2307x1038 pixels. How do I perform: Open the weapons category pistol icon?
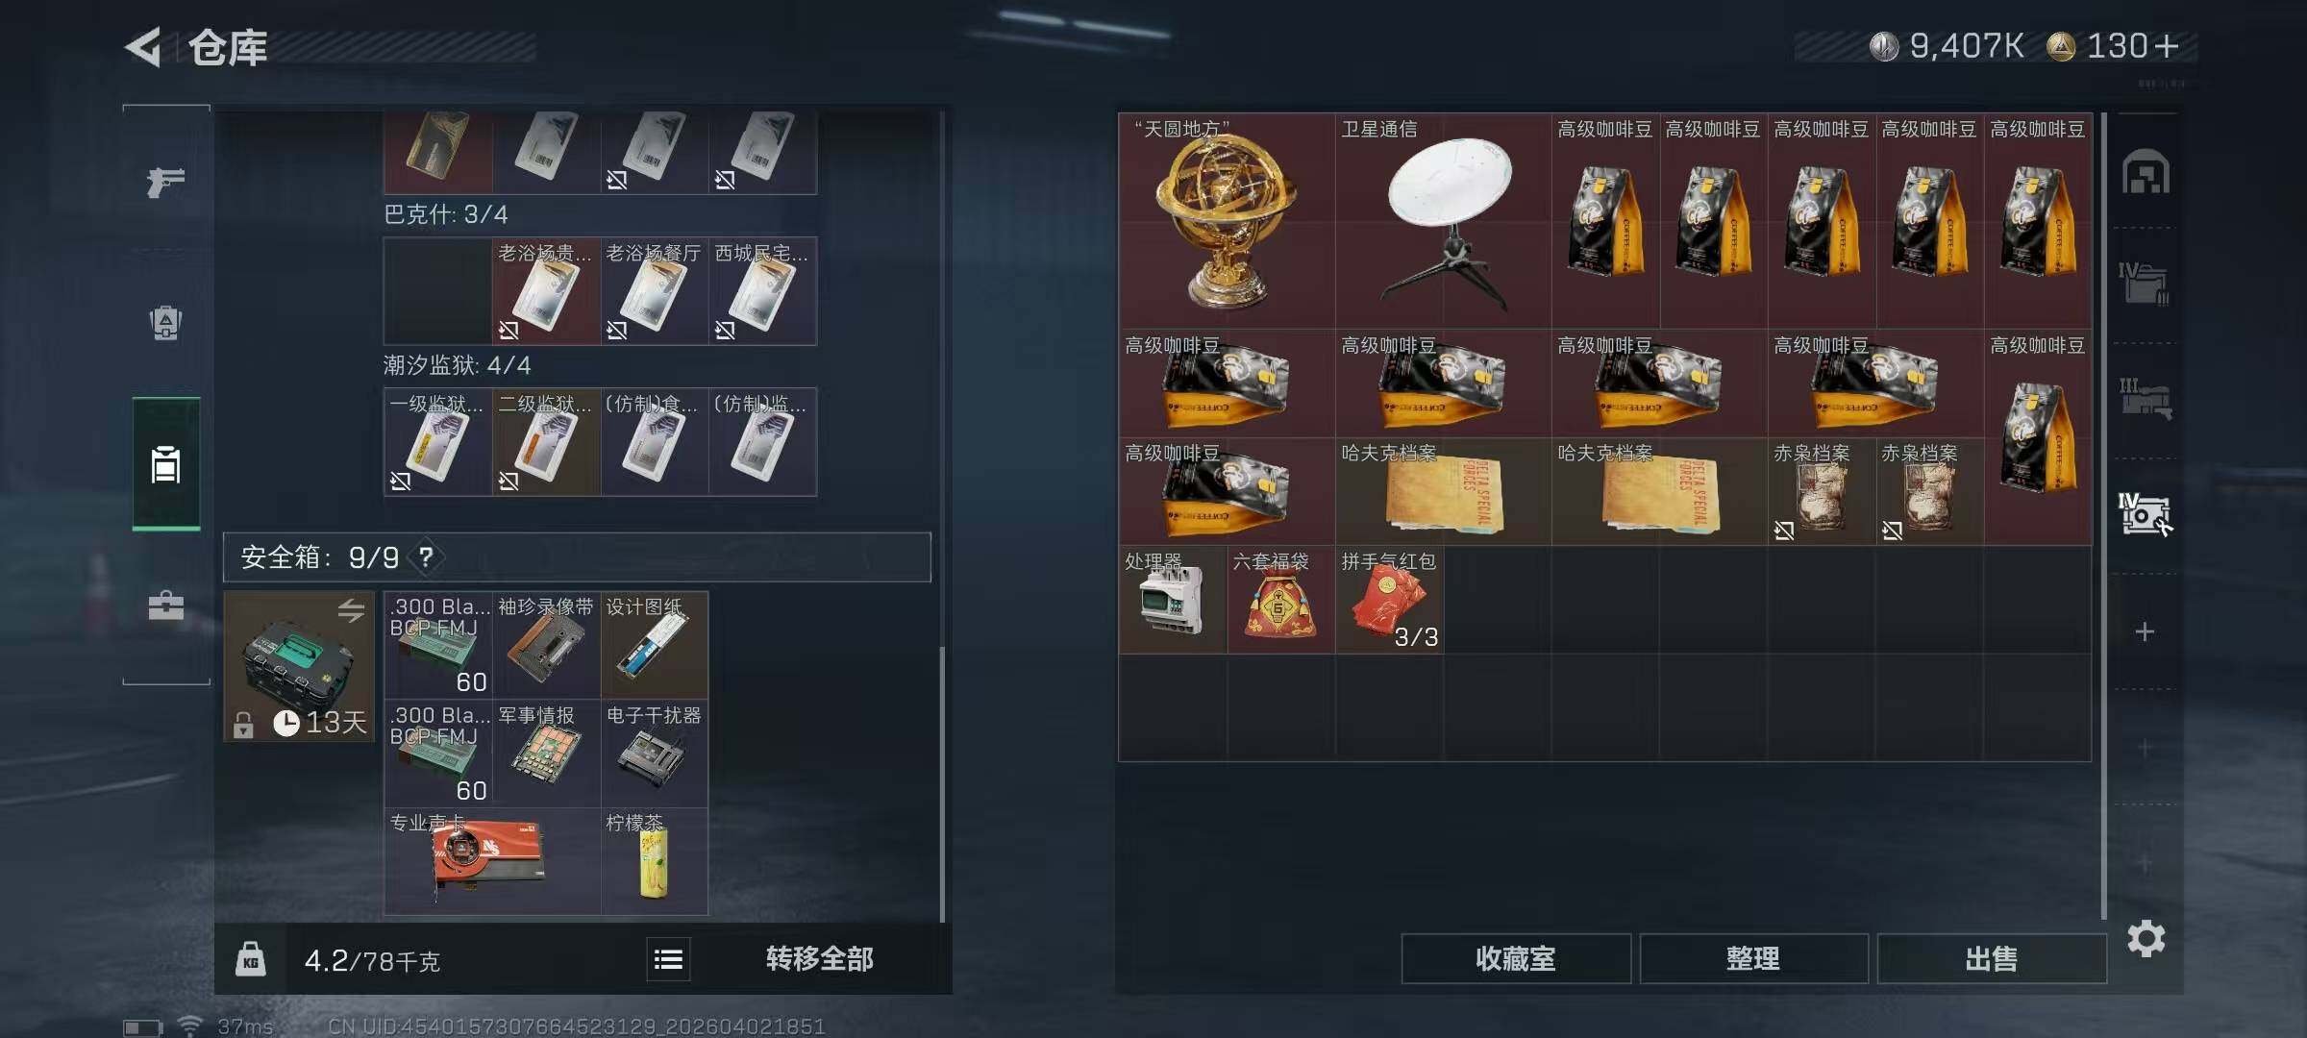tap(165, 182)
